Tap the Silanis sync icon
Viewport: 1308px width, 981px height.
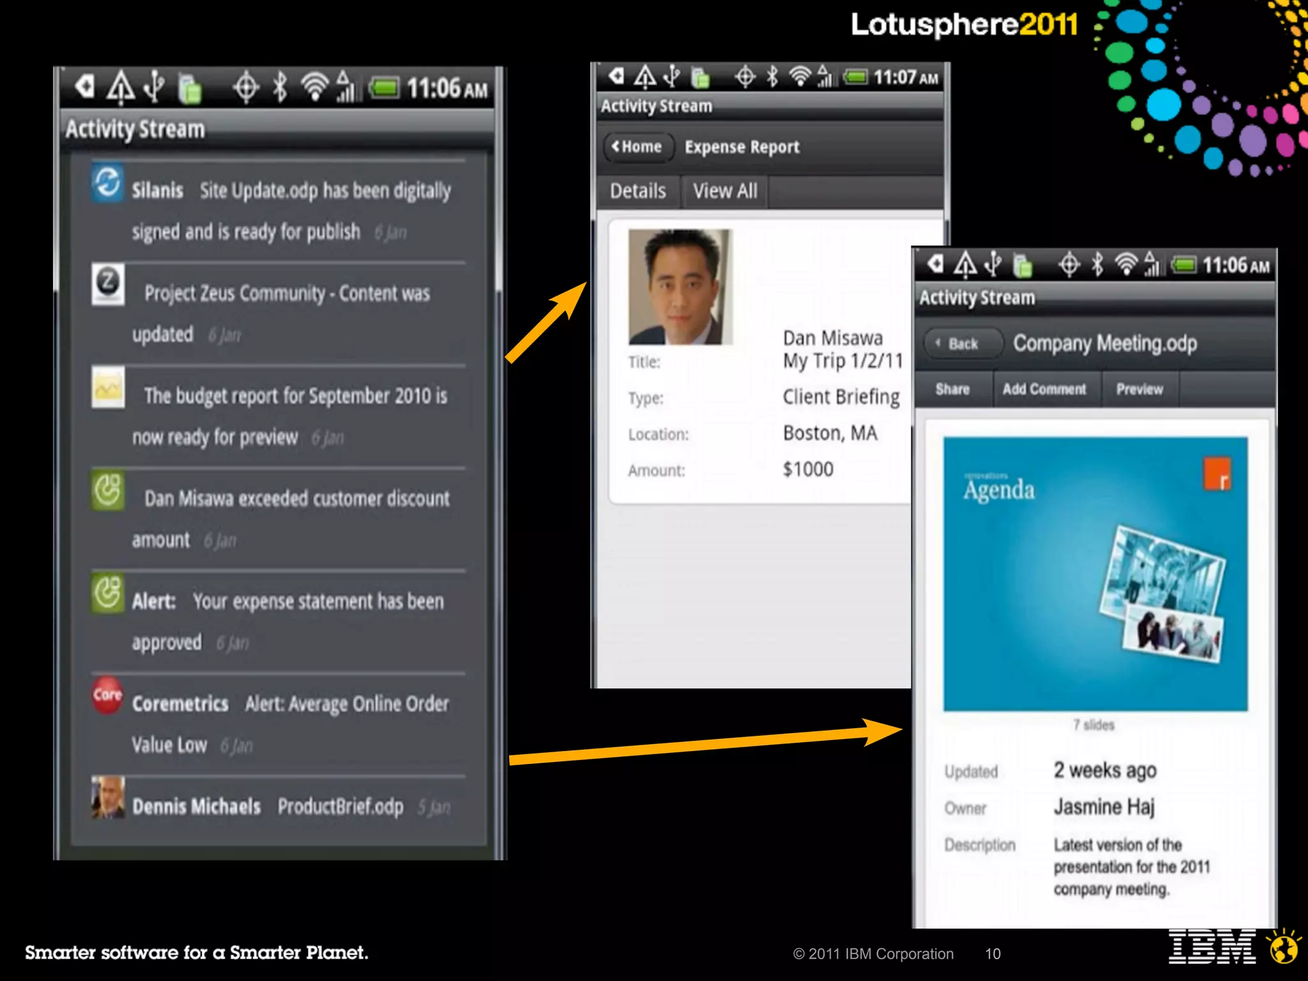pyautogui.click(x=107, y=183)
